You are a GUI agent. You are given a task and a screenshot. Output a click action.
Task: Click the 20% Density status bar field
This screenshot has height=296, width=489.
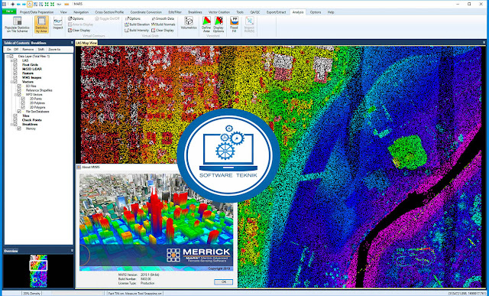coord(32,294)
